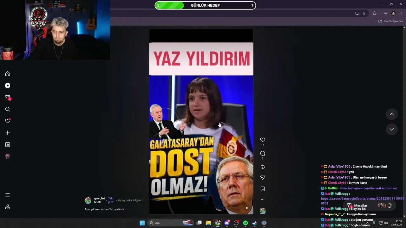This screenshot has height=228, width=406.
Task: Click chat username BotRix
Action: pos(333,188)
